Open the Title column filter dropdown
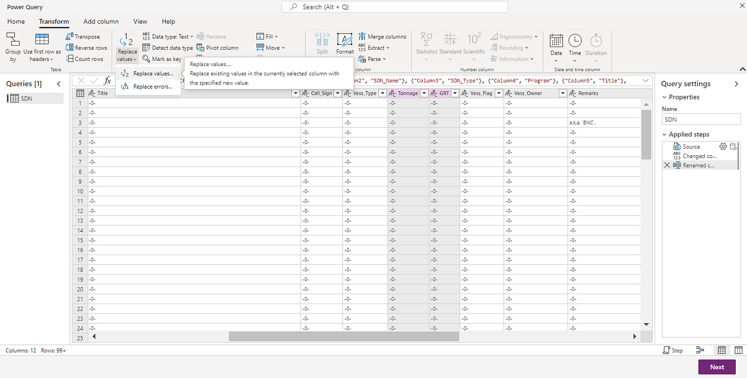The width and height of the screenshot is (747, 378). click(296, 93)
